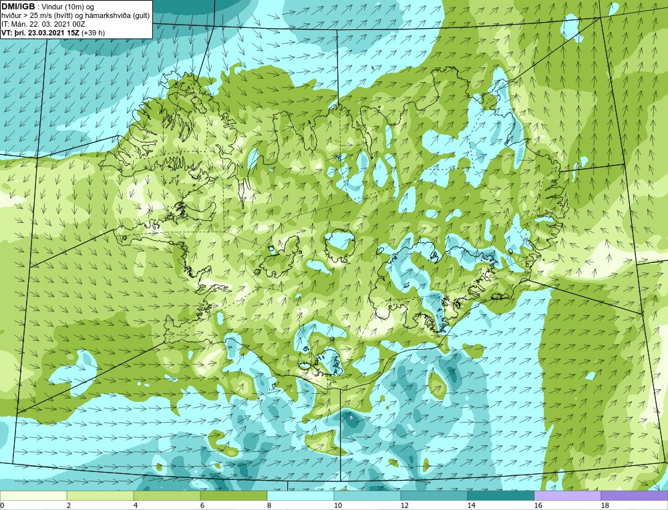Click the 'IT: Mán. 22. 03. 2021 00Z' line

(x=43, y=24)
